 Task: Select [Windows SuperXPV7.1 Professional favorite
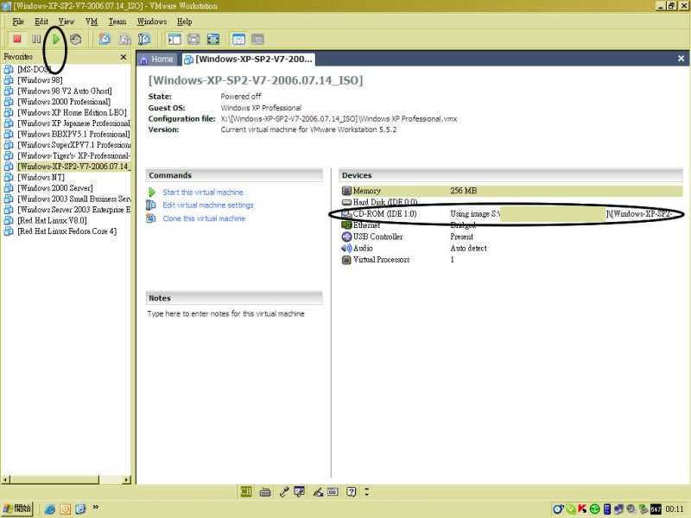pyautogui.click(x=74, y=145)
